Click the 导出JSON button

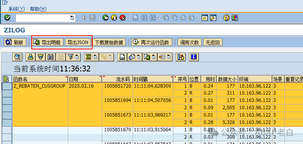(78, 42)
